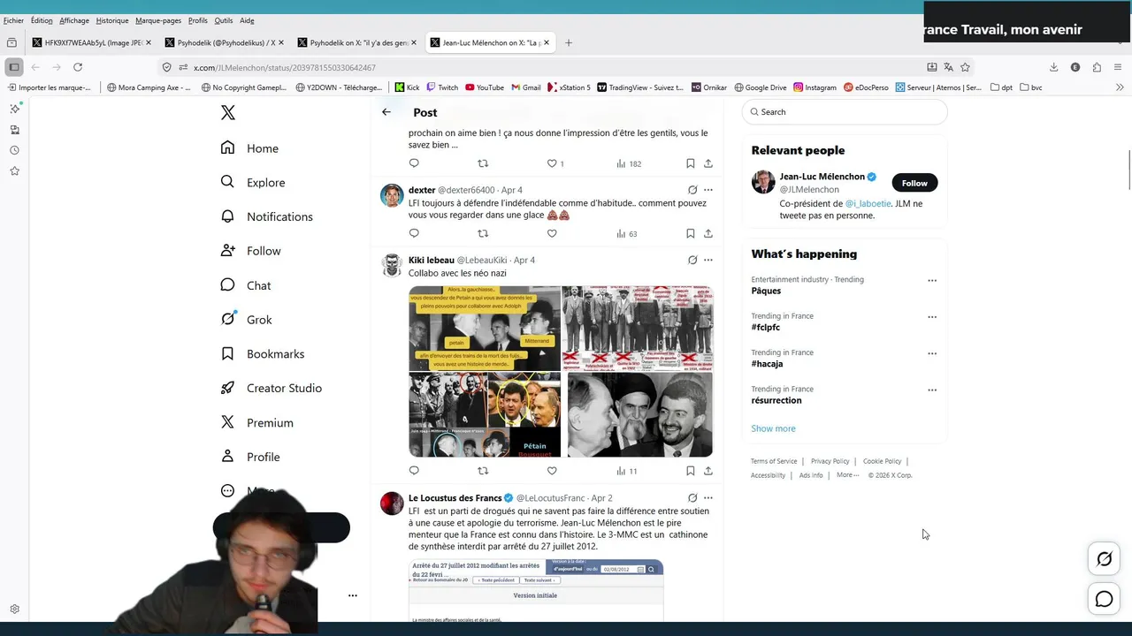
Task: Open the Twitch bookmark
Action: [442, 87]
